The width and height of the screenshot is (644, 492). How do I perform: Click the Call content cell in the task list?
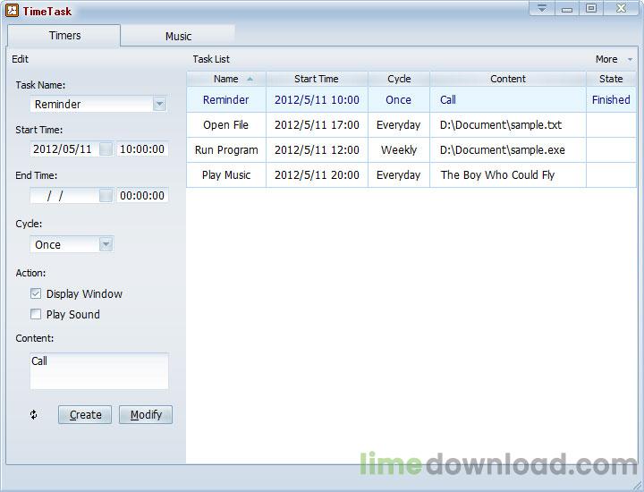[448, 100]
